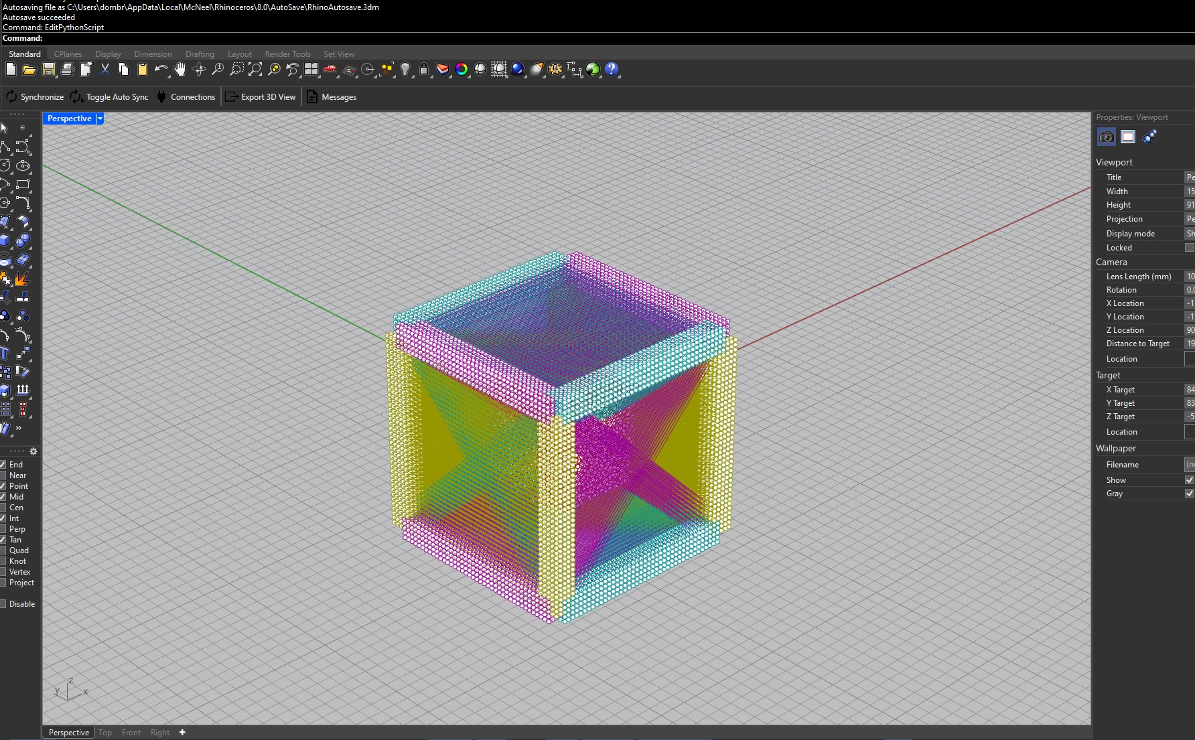Edit the Lens Length value field

1190,276
